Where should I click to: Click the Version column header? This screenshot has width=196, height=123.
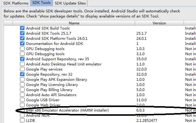(x=159, y=23)
